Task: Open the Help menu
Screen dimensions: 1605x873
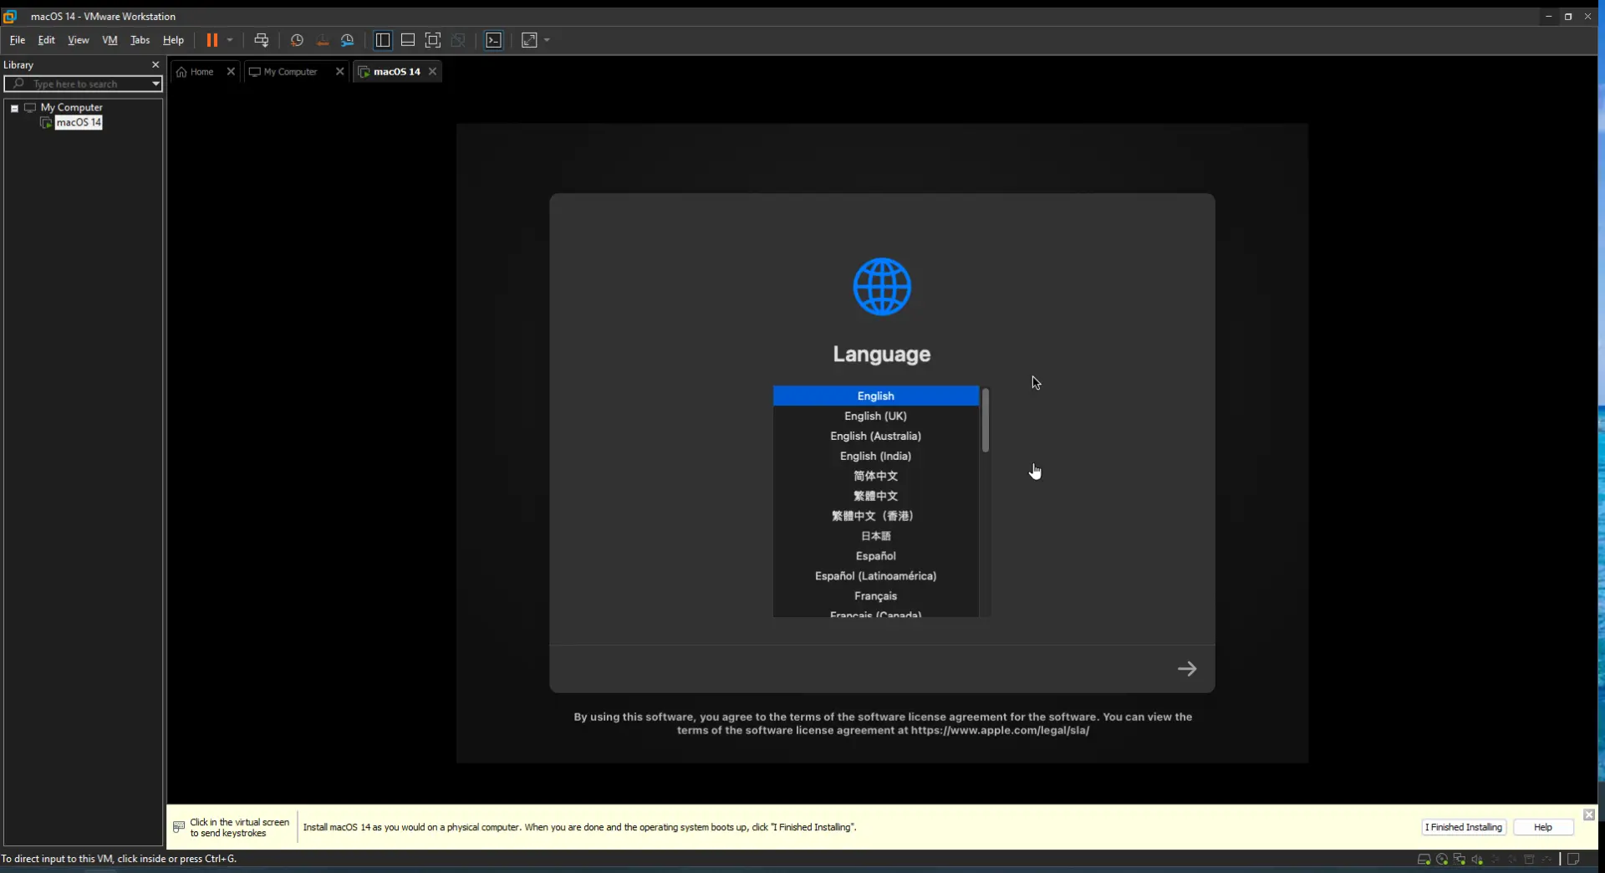Action: (x=173, y=40)
